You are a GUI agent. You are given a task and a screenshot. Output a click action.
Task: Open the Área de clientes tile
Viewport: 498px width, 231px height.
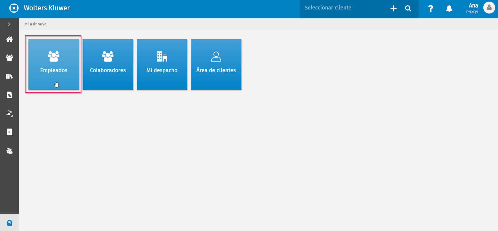(x=216, y=65)
